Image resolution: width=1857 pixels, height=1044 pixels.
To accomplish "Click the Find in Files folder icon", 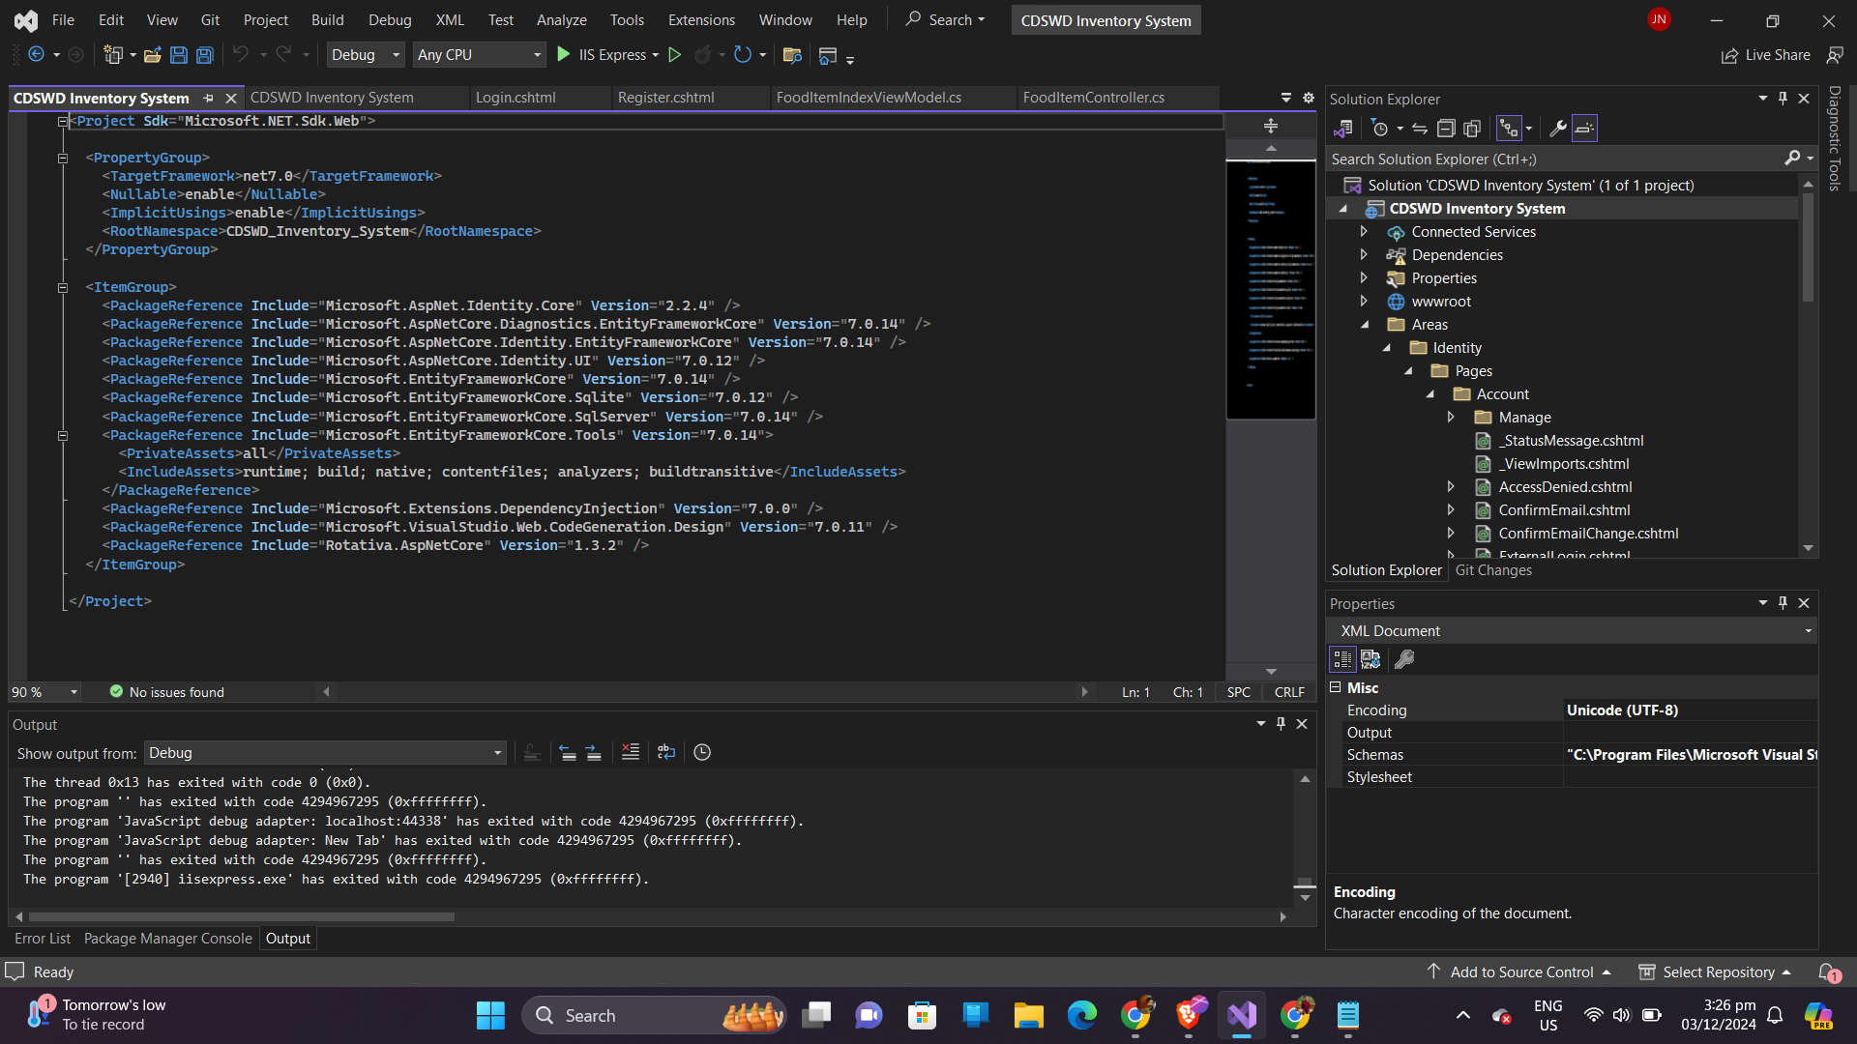I will (792, 55).
